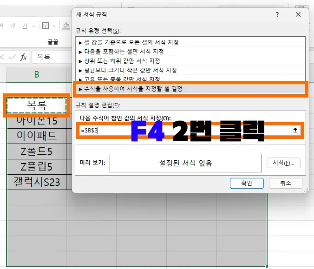
Task: Open the Insert Function fx icon
Action: (23, 57)
